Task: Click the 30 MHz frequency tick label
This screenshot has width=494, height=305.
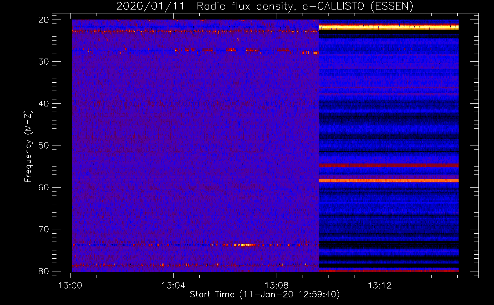Action: [44, 62]
